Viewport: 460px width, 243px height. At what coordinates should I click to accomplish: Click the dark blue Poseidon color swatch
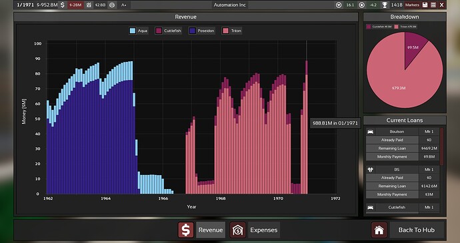pyautogui.click(x=193, y=31)
